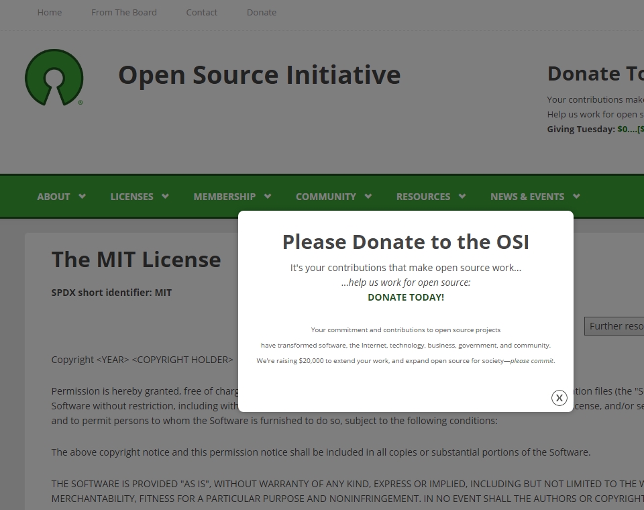The width and height of the screenshot is (644, 510).
Task: Expand the NEWS & EVENTS dropdown chevron
Action: pos(577,196)
